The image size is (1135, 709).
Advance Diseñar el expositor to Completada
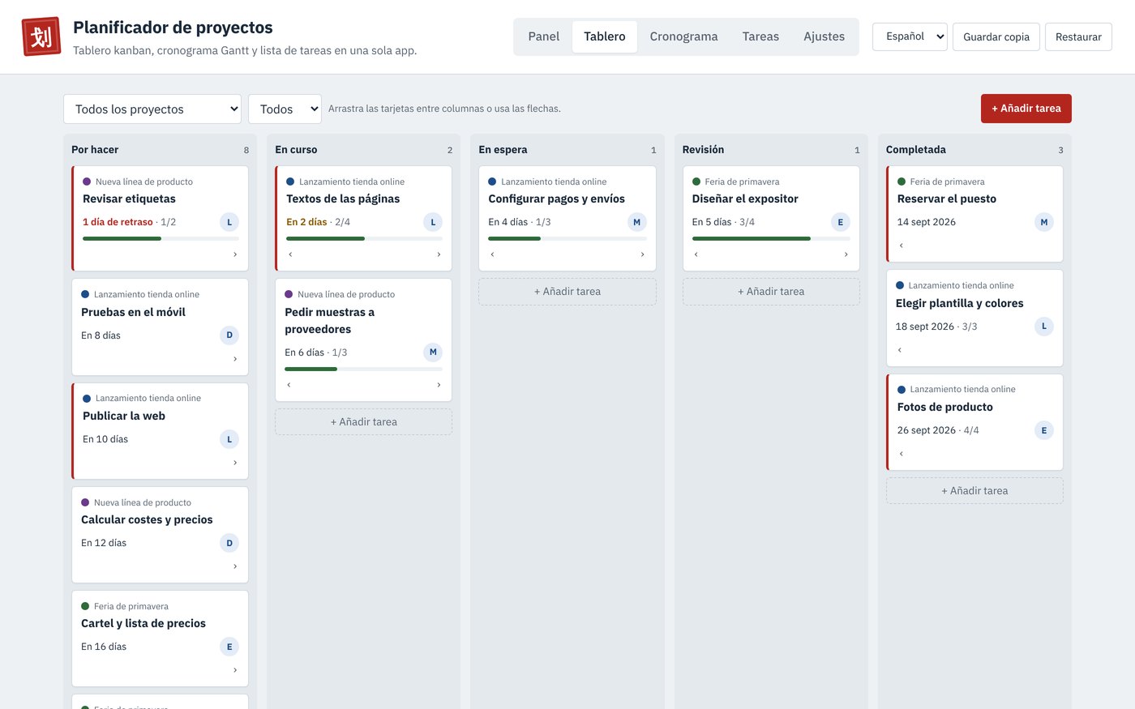[x=846, y=254]
